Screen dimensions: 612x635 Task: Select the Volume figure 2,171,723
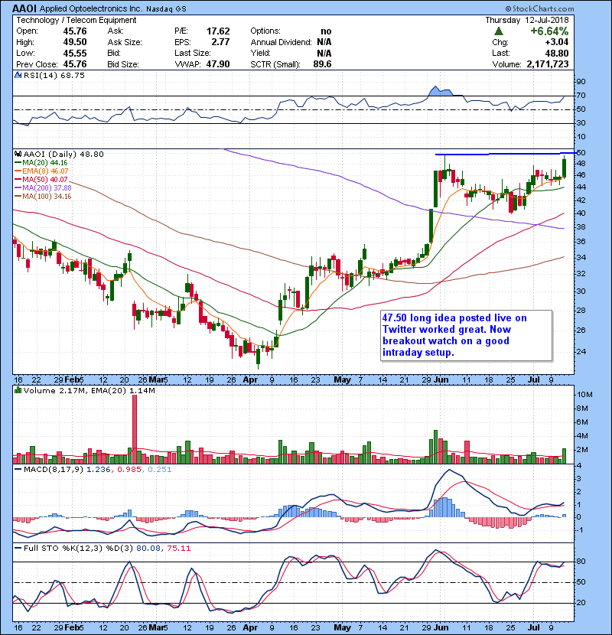coord(548,64)
